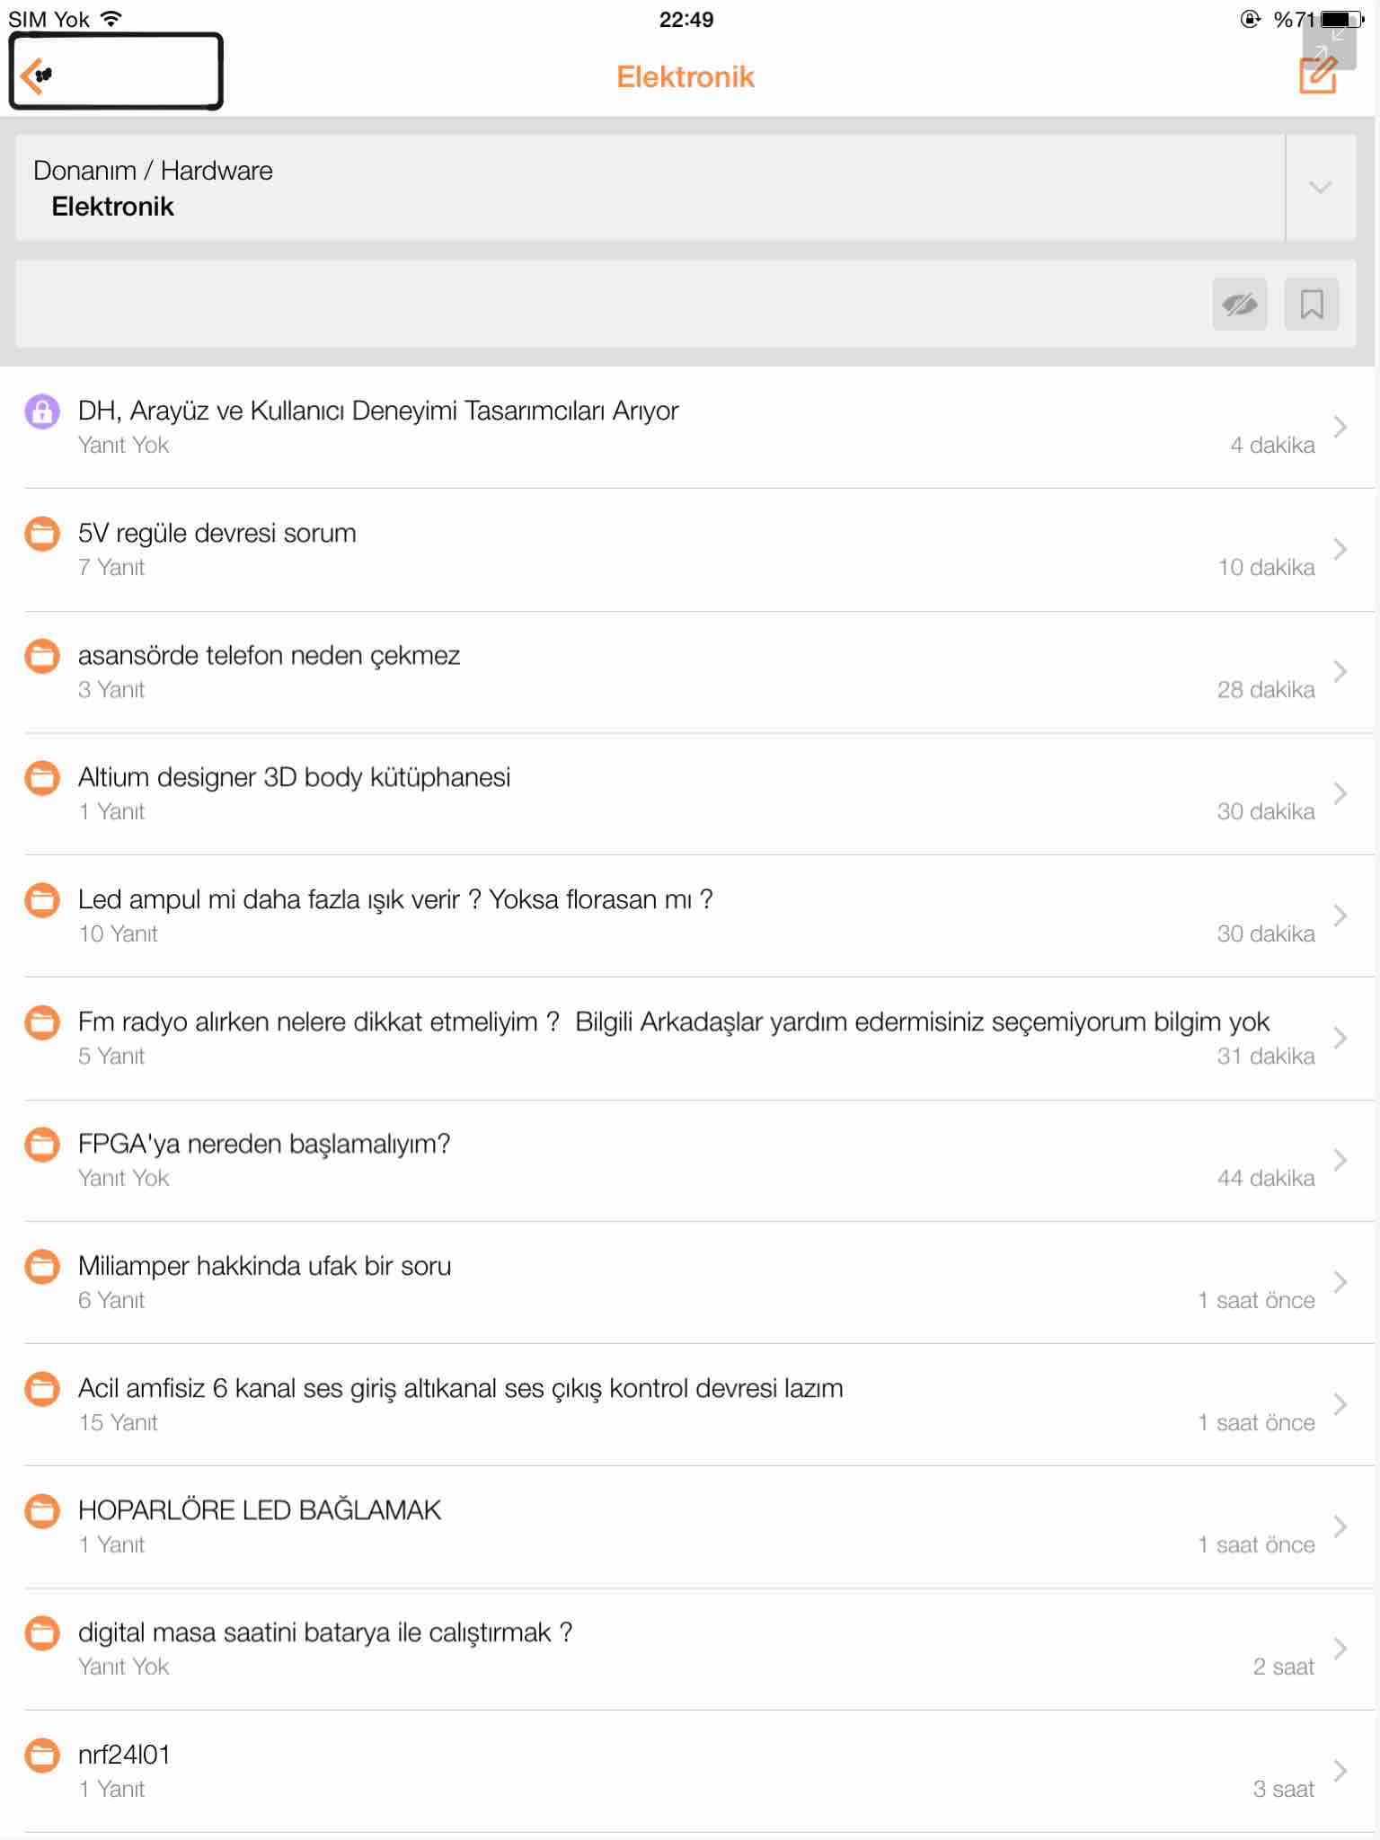Viewport: 1380px width, 1840px height.
Task: Tap folder icon beside HOPARLÖRE LED BAĞLAMAK
Action: tap(41, 1511)
